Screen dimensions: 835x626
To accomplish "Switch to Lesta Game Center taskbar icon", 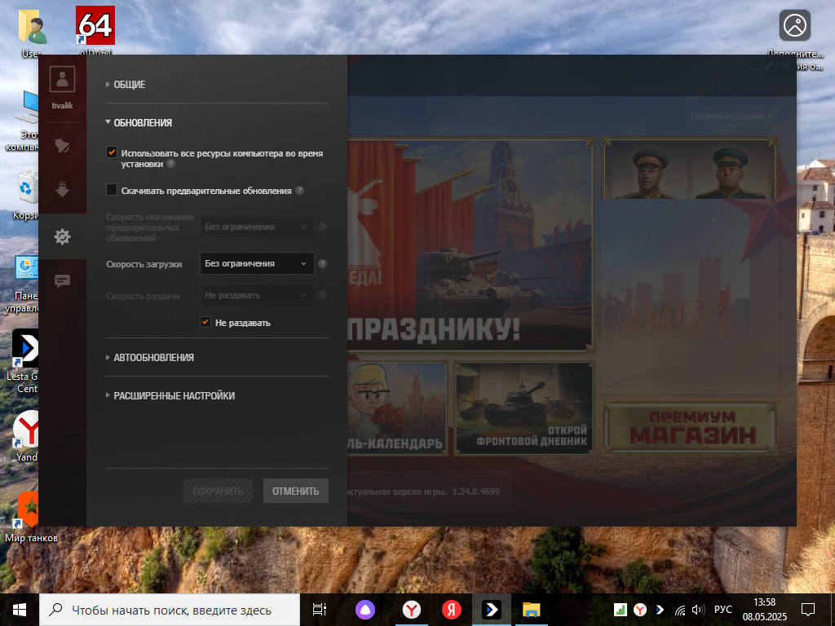I will pyautogui.click(x=491, y=610).
